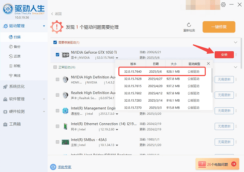Select driver version 32.0.15.7602 in list

163,93
